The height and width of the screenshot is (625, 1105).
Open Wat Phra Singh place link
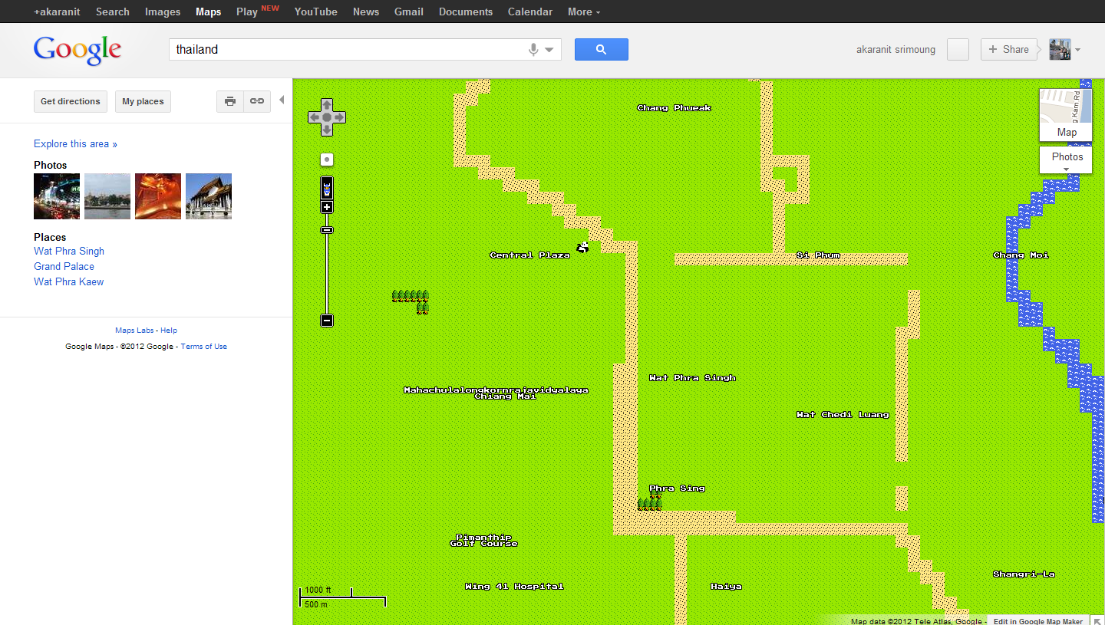coord(69,252)
